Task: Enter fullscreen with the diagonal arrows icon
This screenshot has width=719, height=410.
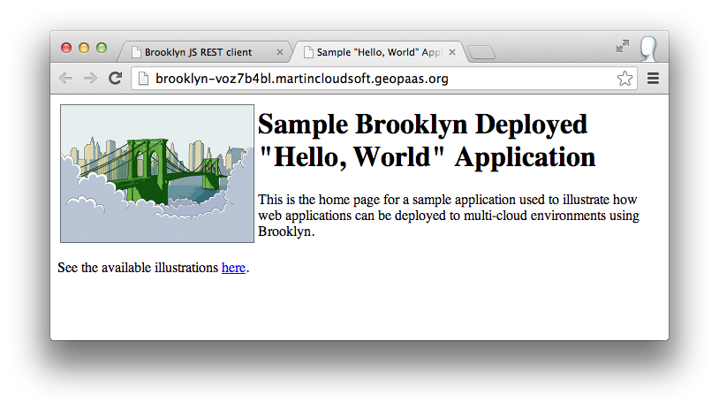Action: (x=623, y=46)
